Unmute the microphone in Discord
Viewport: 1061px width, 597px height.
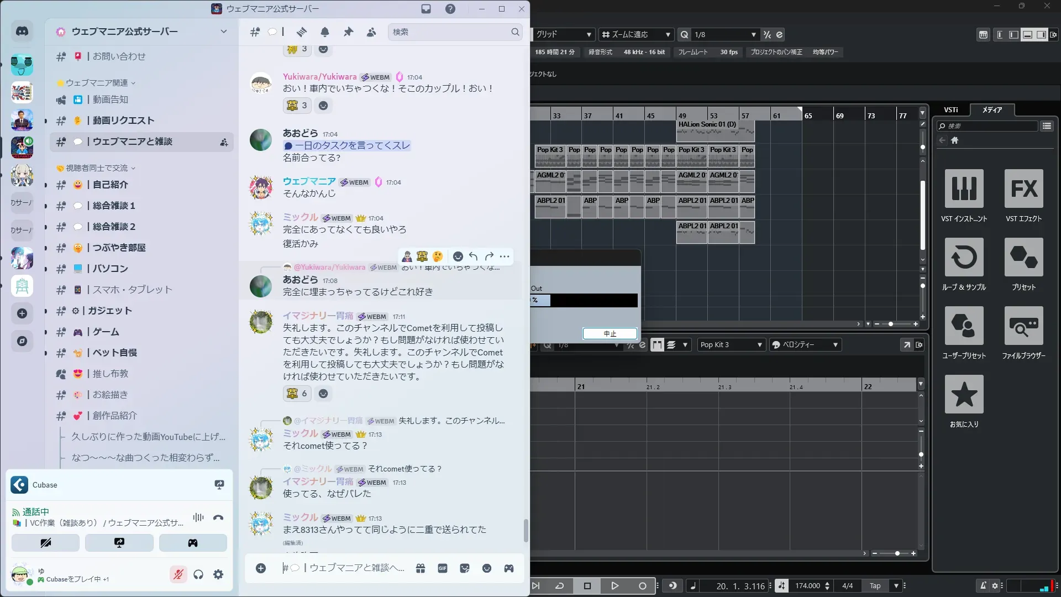tap(178, 575)
